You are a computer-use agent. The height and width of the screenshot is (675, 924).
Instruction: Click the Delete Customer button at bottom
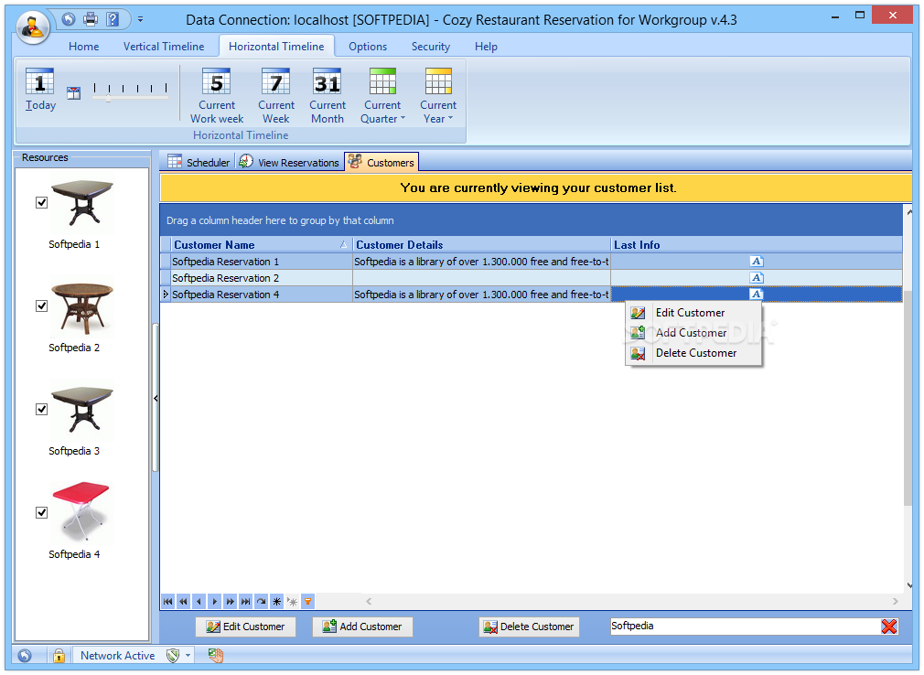tap(529, 627)
